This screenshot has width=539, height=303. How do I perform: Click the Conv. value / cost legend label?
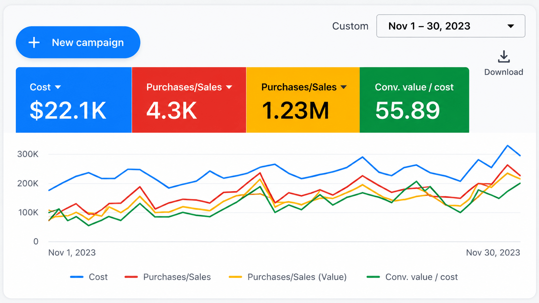(422, 277)
